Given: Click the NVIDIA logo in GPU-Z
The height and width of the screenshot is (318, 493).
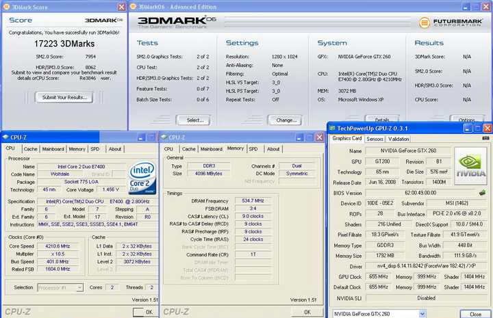Looking at the screenshot, I should tap(470, 165).
